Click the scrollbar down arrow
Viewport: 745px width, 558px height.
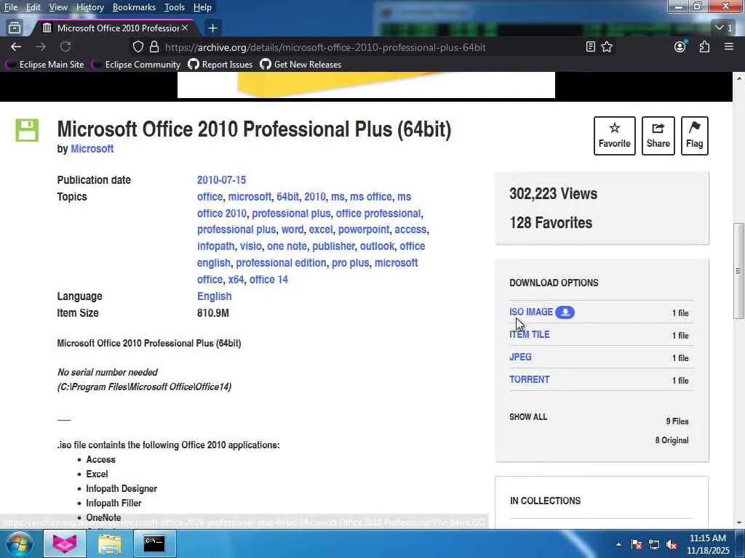point(738,523)
